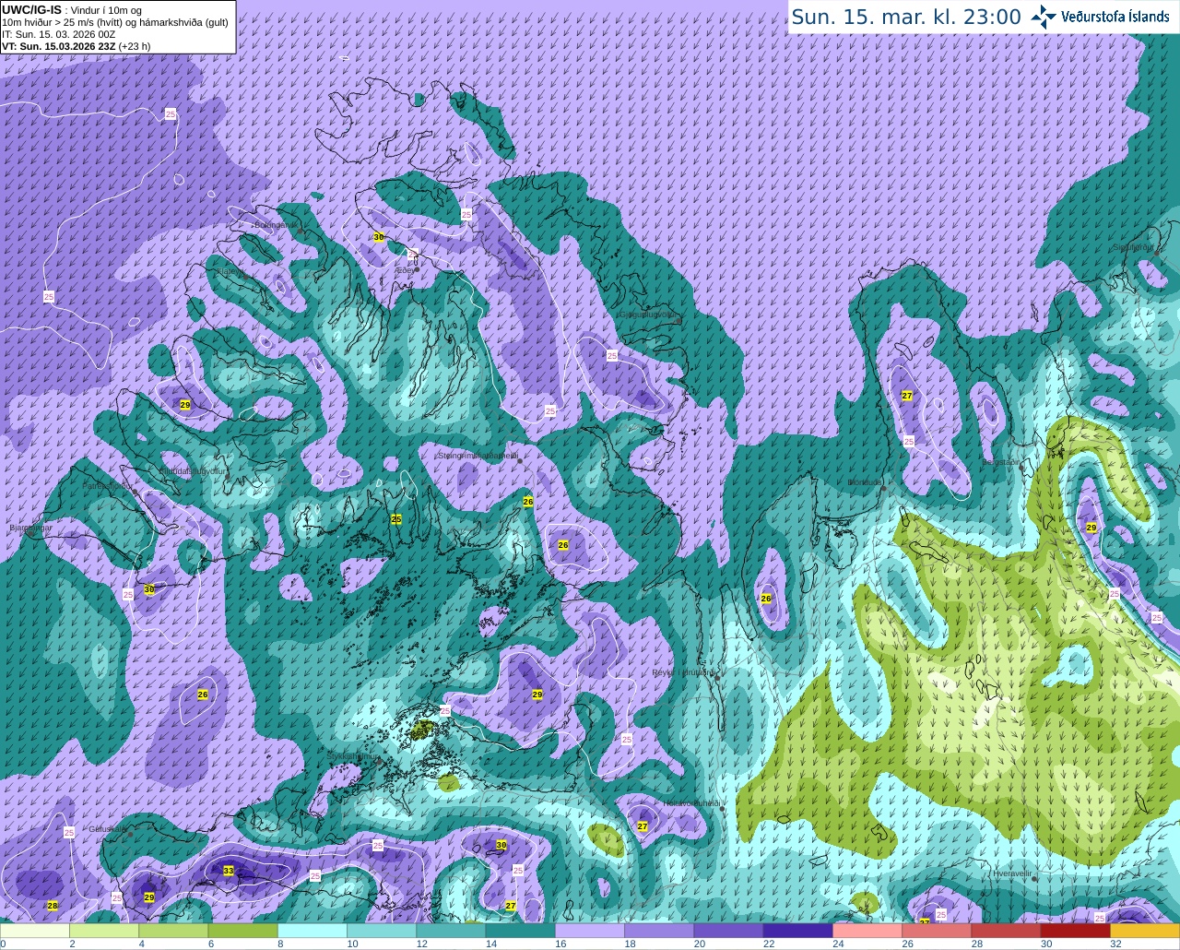This screenshot has width=1180, height=950.
Task: Click the dark red legend swatch for 30–32 m/s
Action: point(1076,931)
